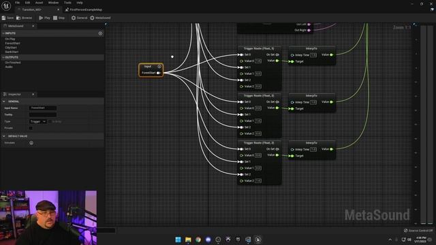Select the middle Trigger Route (Float, 3) node title
This screenshot has width=436, height=245.
pos(259,96)
